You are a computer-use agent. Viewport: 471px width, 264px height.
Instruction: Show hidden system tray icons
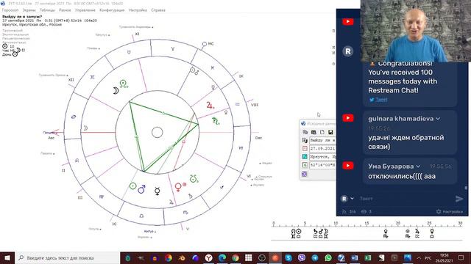pyautogui.click(x=419, y=257)
